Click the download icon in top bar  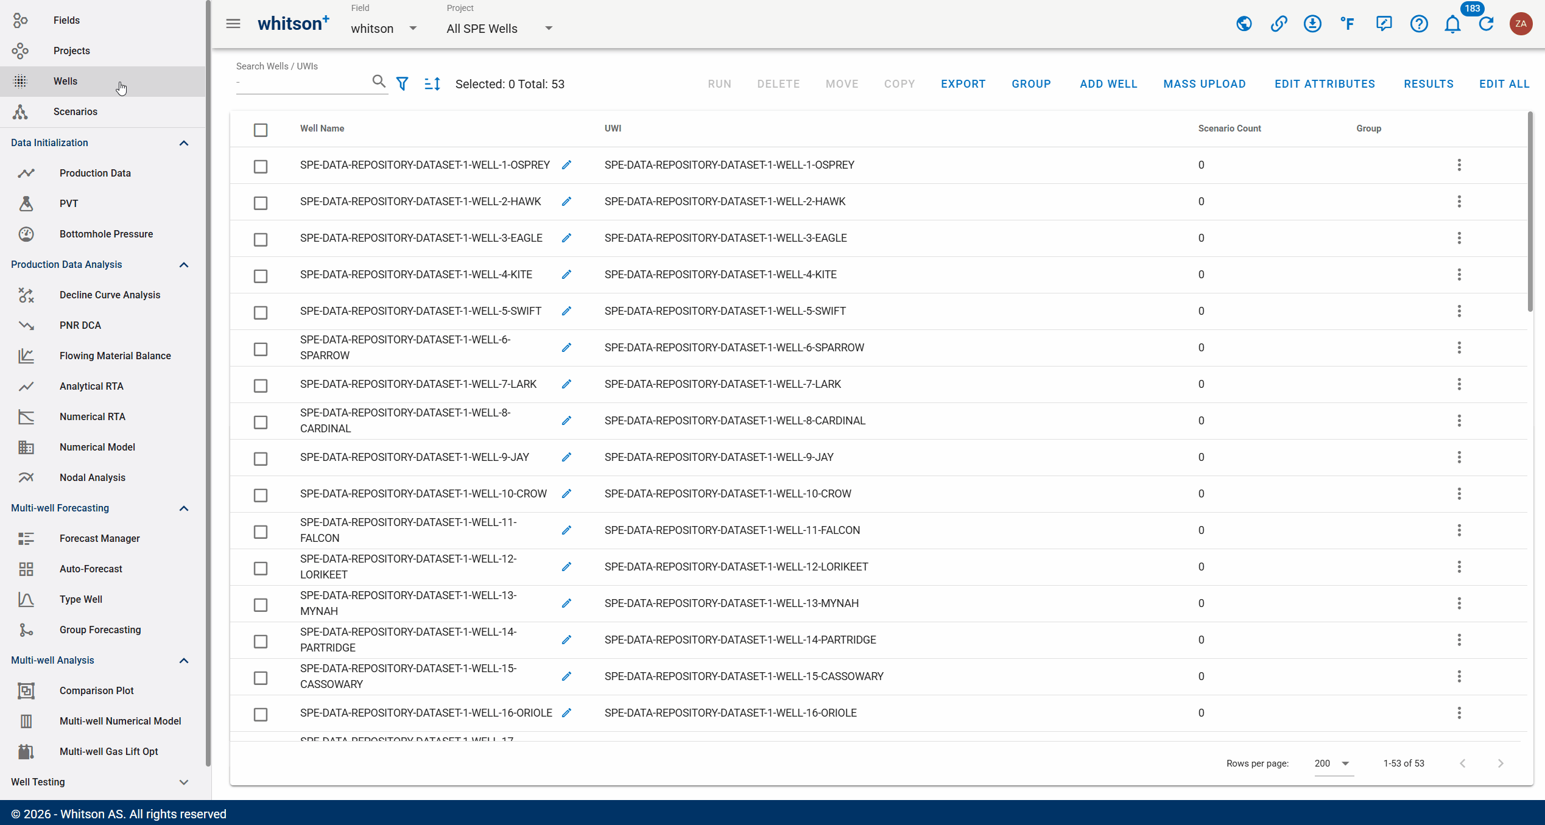1312,24
